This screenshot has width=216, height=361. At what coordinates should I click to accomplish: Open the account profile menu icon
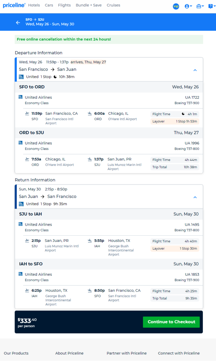pyautogui.click(x=188, y=6)
